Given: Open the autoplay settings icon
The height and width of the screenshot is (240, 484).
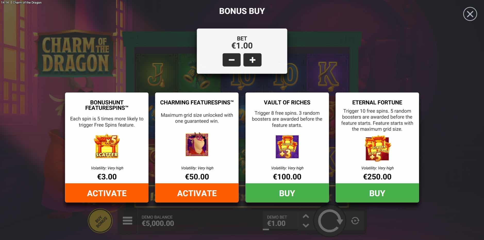Looking at the screenshot, I should pos(355,221).
